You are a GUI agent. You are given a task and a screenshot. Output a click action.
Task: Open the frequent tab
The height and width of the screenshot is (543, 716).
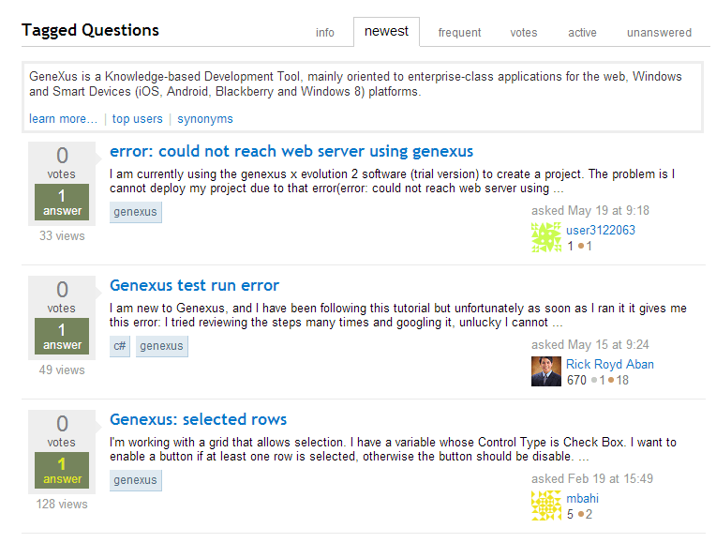pyautogui.click(x=459, y=33)
